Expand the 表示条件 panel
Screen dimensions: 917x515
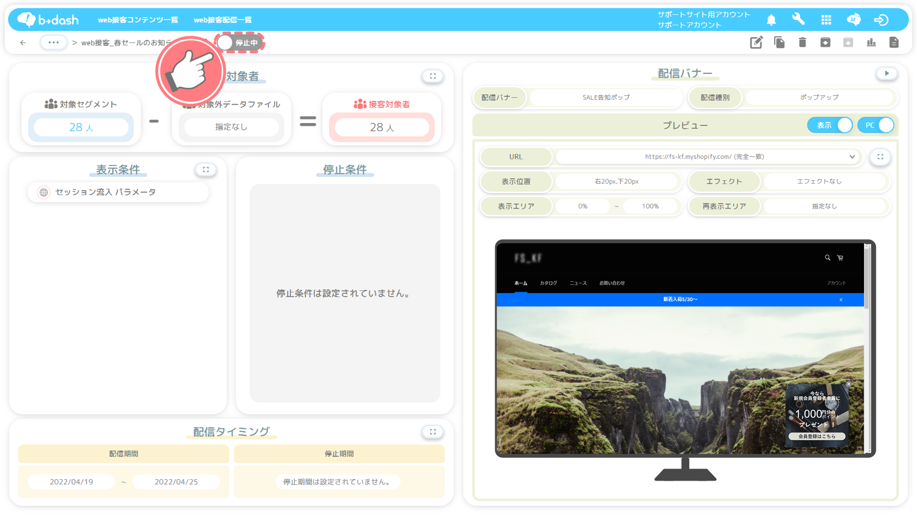tap(206, 170)
